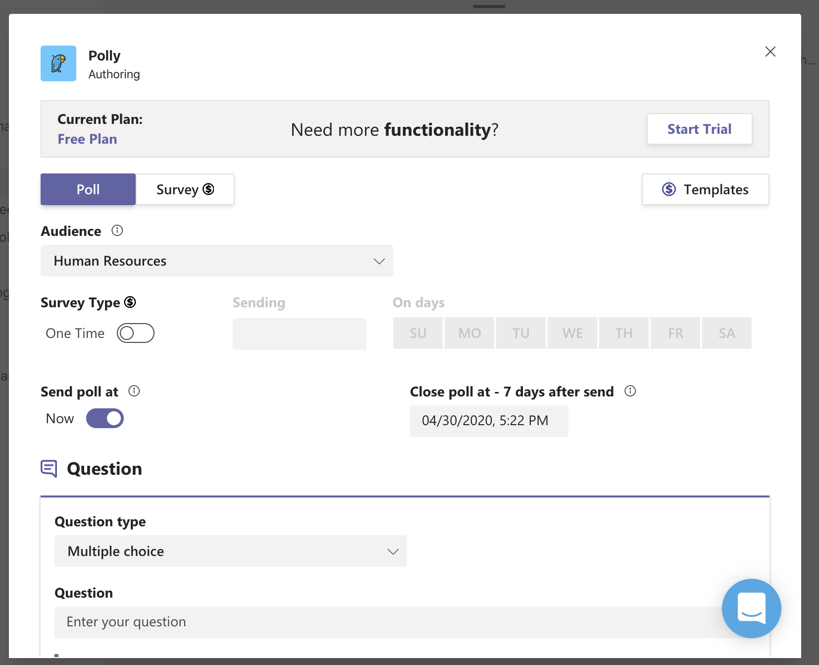Click the Audience info icon
The width and height of the screenshot is (819, 665).
(117, 230)
